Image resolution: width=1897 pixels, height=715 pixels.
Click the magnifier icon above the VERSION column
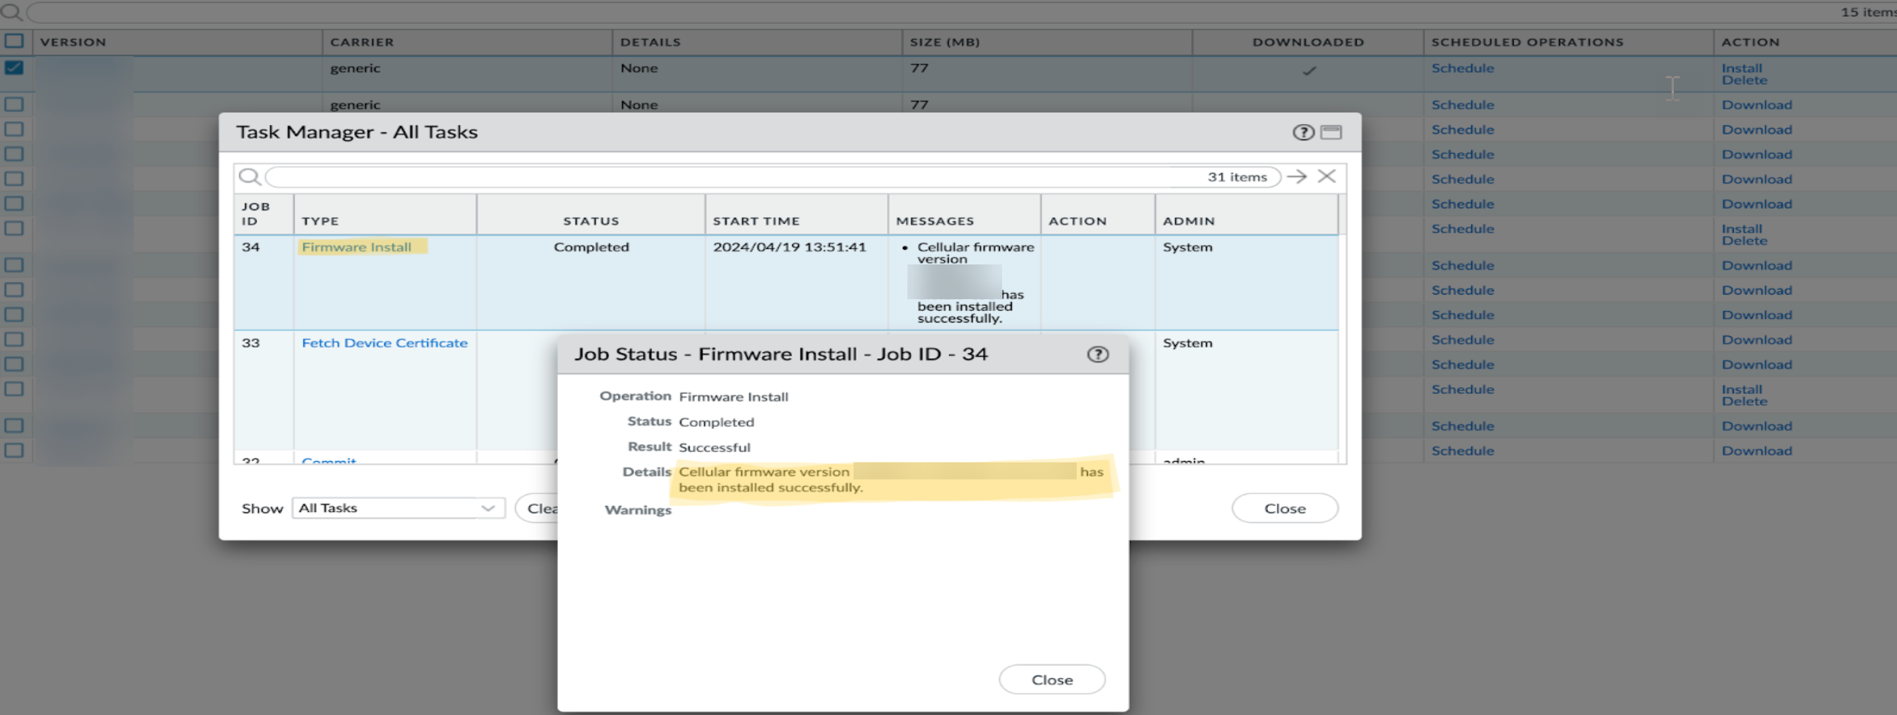click(11, 12)
